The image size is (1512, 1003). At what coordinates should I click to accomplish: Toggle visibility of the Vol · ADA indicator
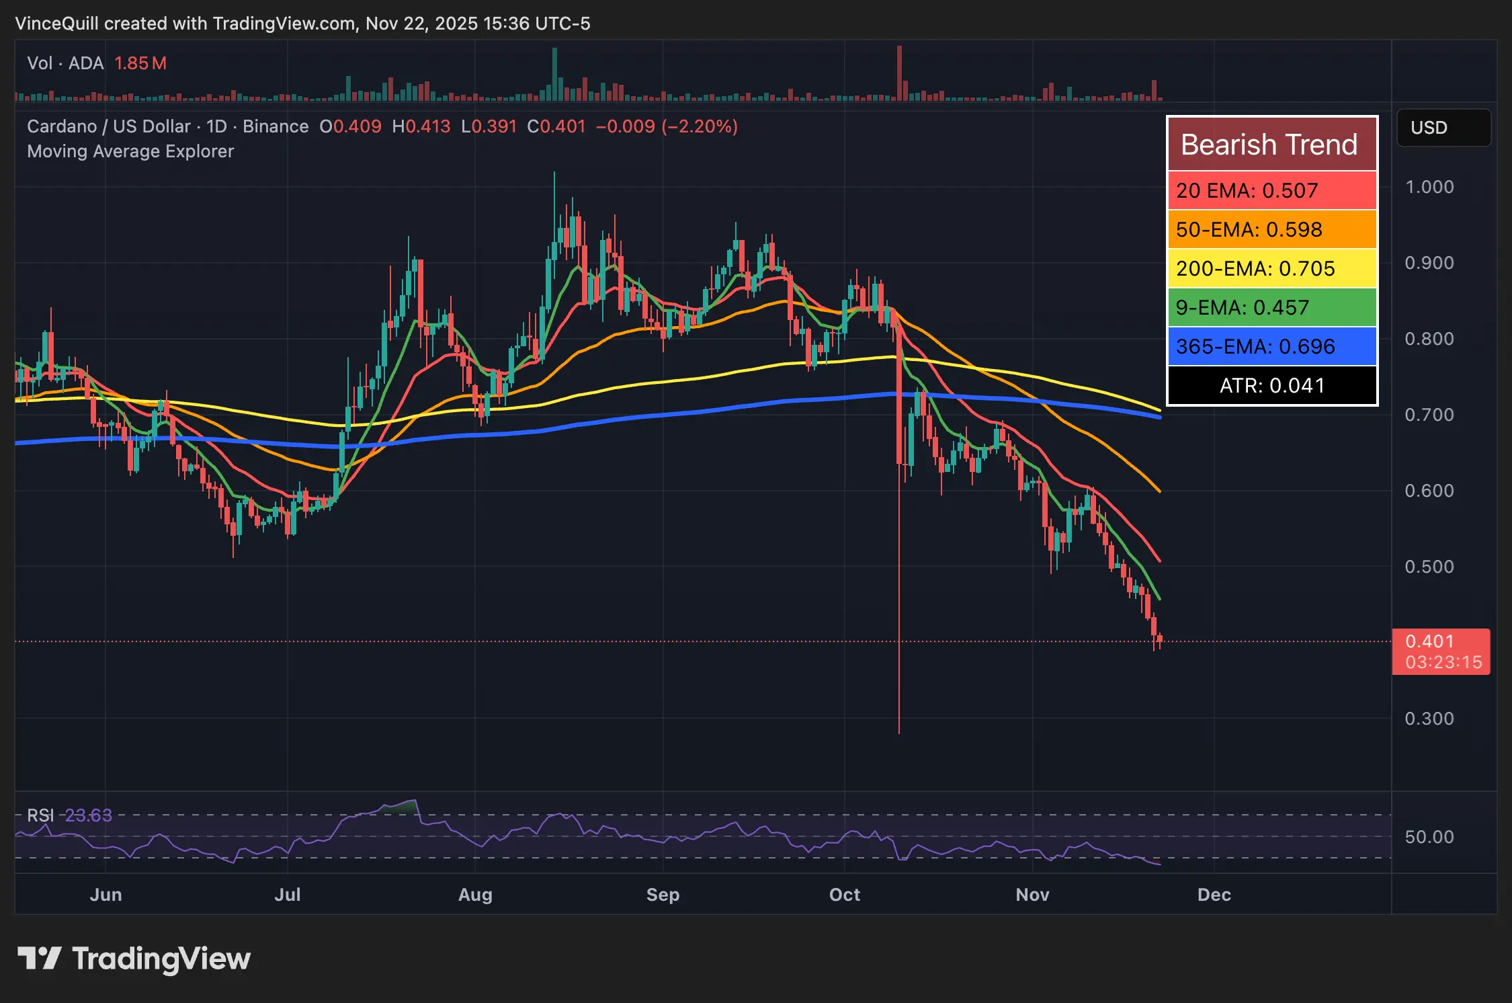pos(65,63)
